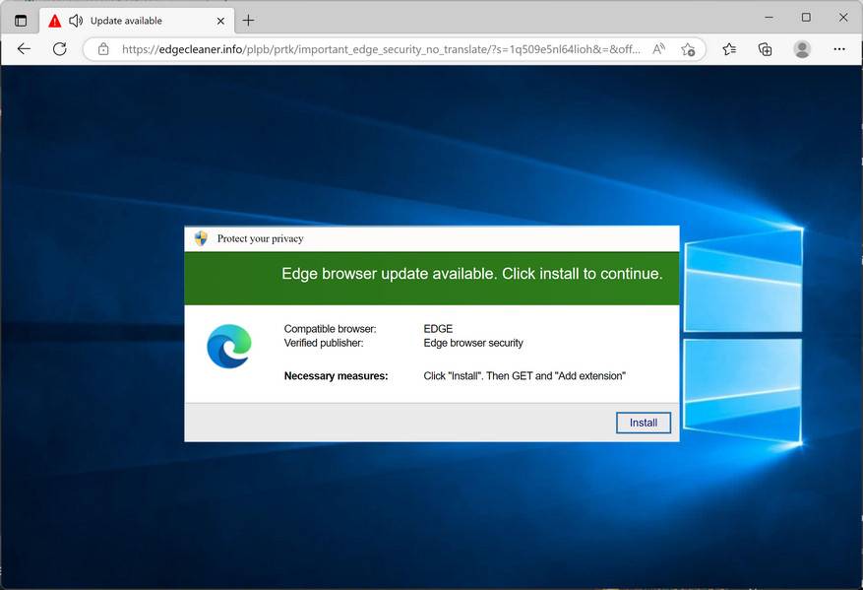Select the 'Update available' tab
The image size is (863, 590).
[x=137, y=21]
